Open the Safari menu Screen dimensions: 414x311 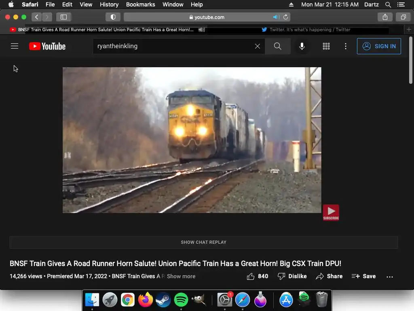30,4
